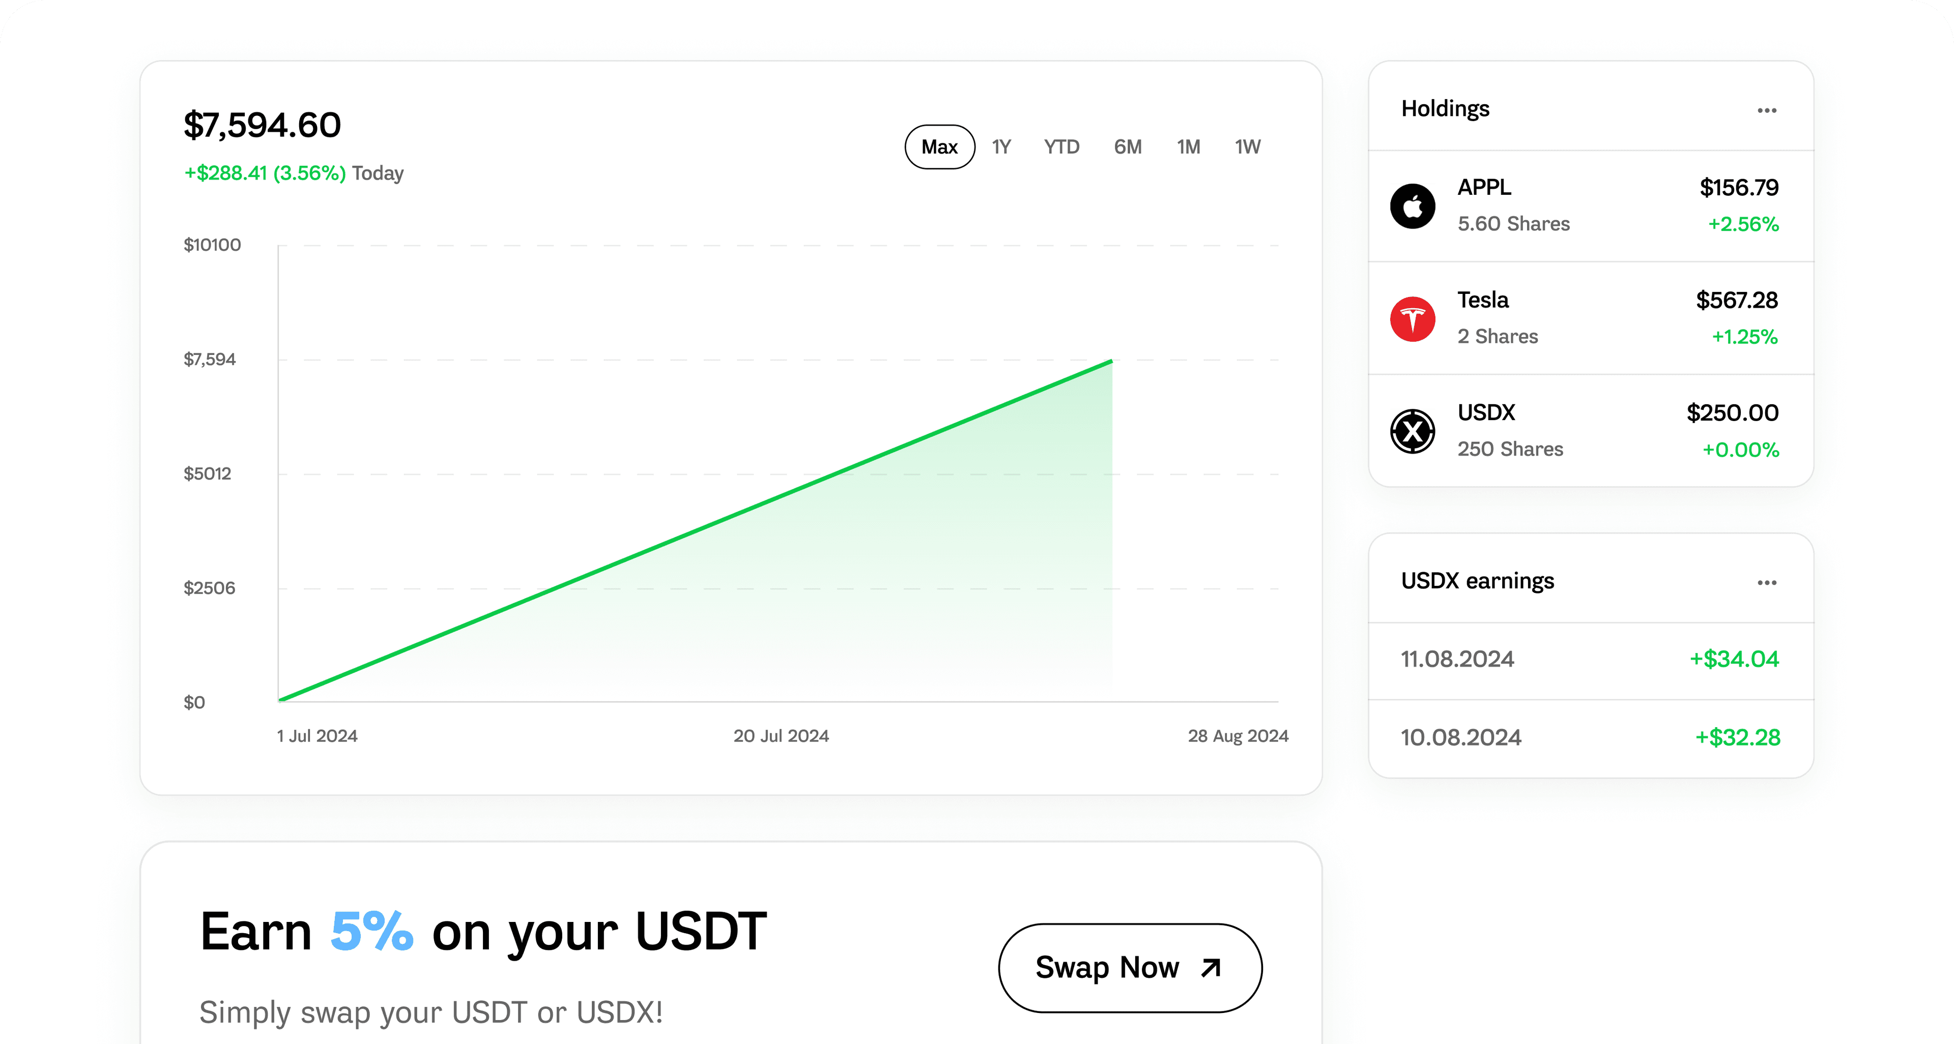Select the 1W time range
The width and height of the screenshot is (1954, 1044).
click(x=1248, y=147)
